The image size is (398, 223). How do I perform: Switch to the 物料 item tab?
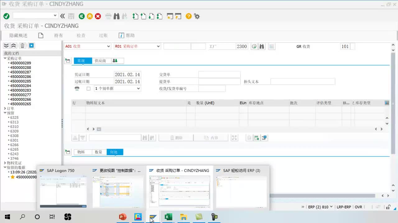(x=83, y=152)
